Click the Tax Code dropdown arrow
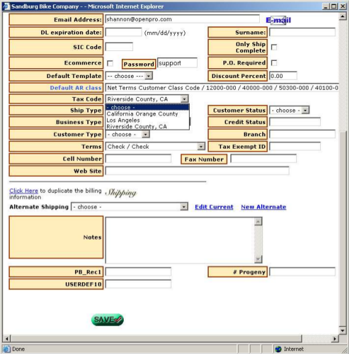The width and height of the screenshot is (349, 354). coord(185,99)
